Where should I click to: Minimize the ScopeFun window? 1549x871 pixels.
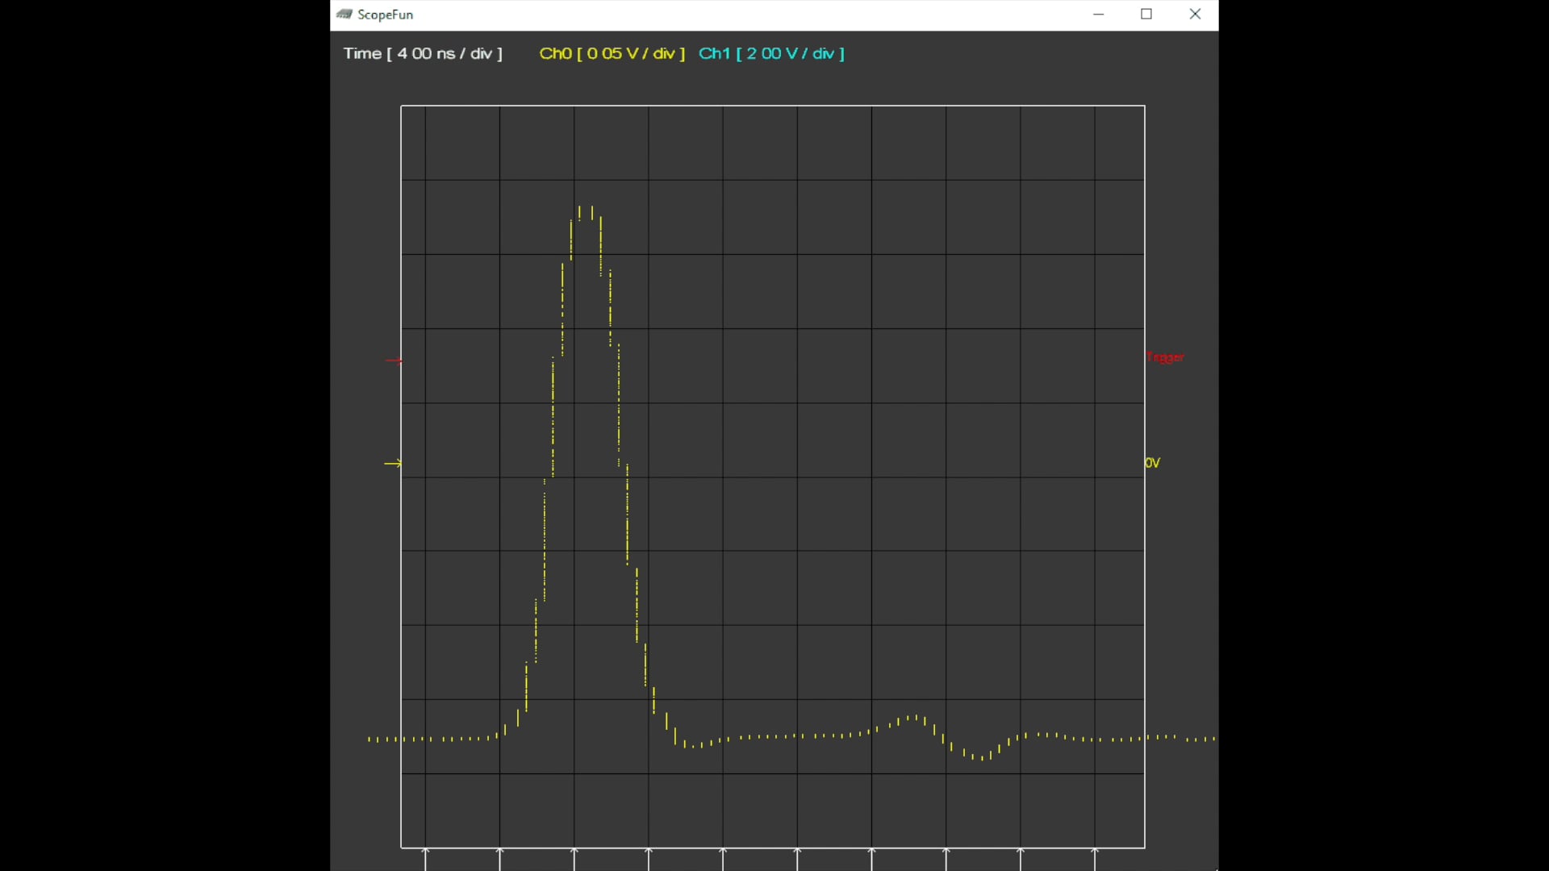1098,15
